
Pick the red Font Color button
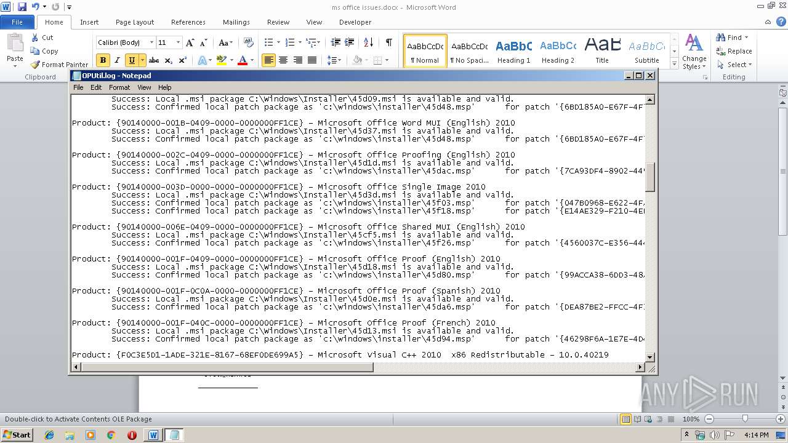[x=243, y=60]
